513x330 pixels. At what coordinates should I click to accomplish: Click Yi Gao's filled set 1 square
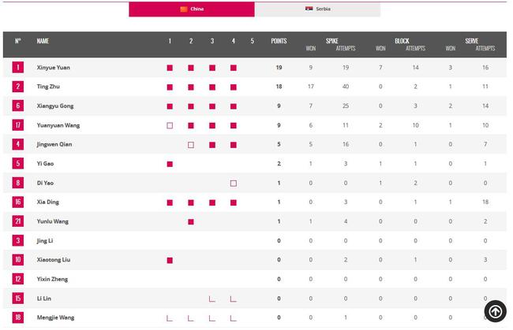point(170,164)
